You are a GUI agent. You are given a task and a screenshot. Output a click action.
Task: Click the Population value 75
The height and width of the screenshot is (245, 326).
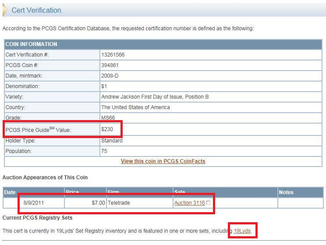(x=104, y=151)
